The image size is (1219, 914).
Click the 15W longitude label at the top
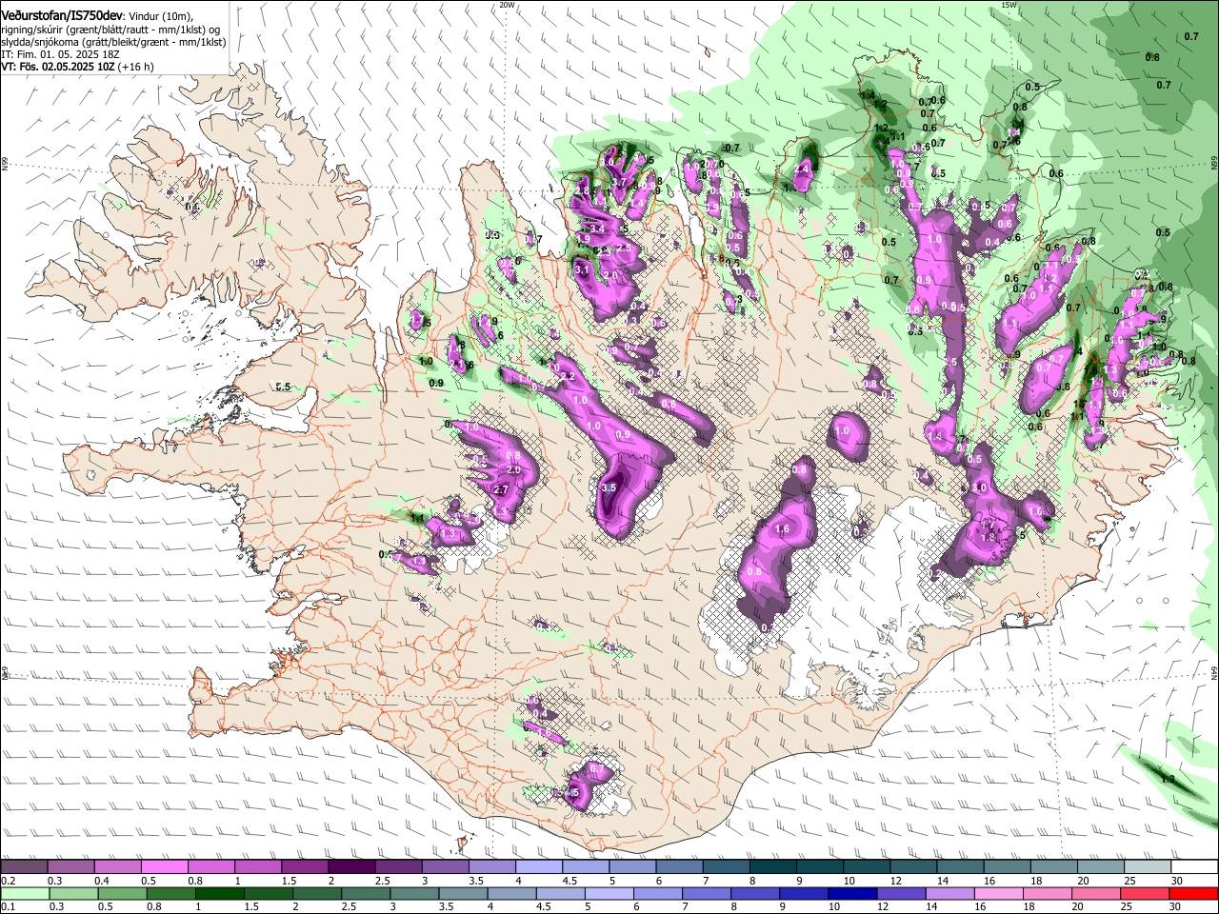coord(1009,5)
